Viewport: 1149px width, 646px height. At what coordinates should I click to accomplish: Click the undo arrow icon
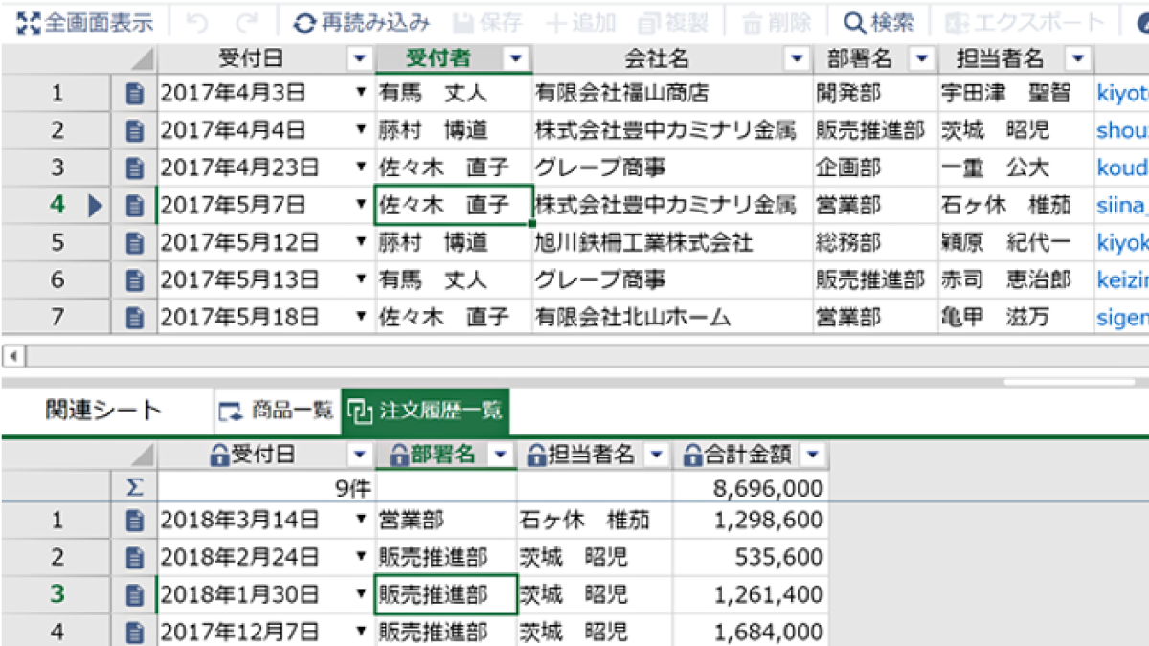pyautogui.click(x=196, y=22)
